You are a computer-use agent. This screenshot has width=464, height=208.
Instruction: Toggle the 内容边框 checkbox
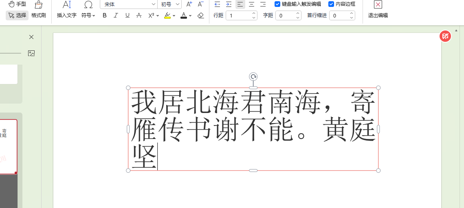click(331, 4)
